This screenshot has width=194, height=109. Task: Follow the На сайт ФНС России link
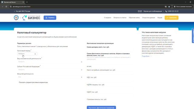point(22,11)
